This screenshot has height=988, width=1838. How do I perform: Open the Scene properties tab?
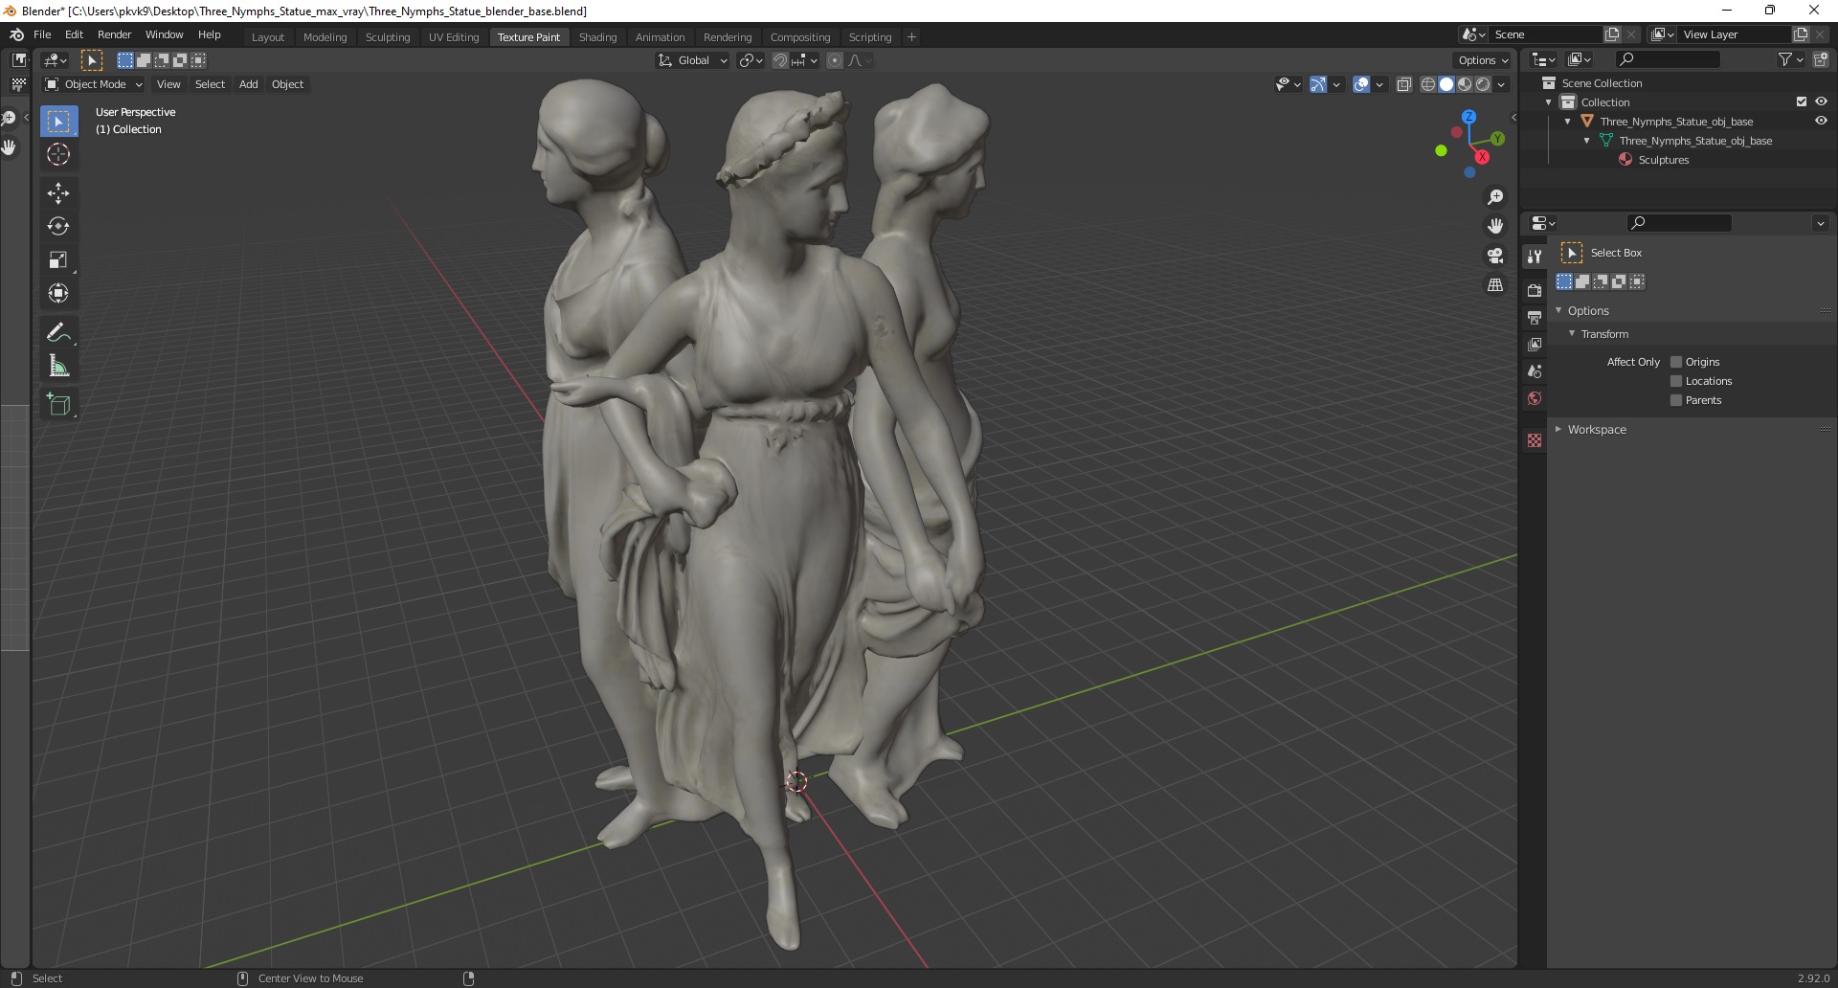click(1535, 370)
